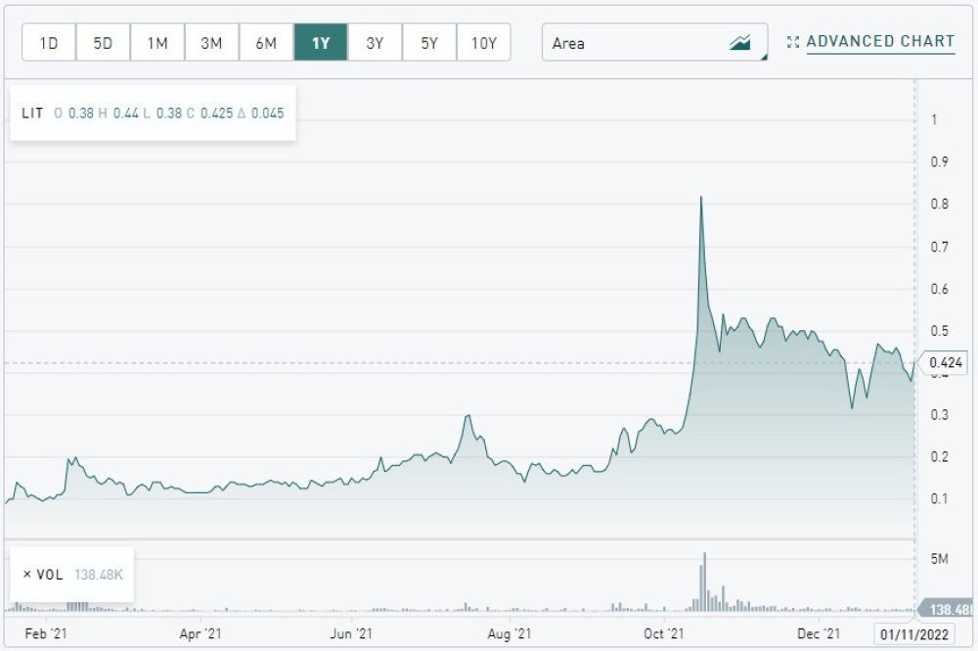
Task: Select the 5D time range
Action: click(103, 42)
